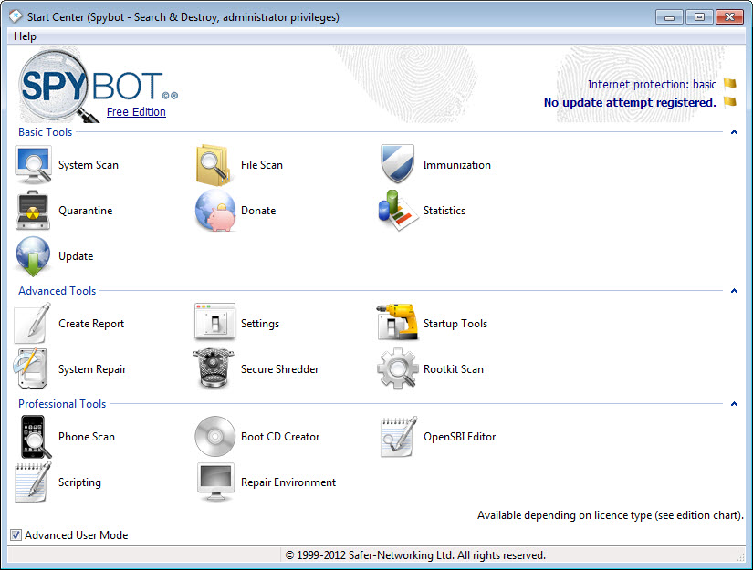Follow the Free Edition link
The image size is (753, 570).
click(136, 112)
